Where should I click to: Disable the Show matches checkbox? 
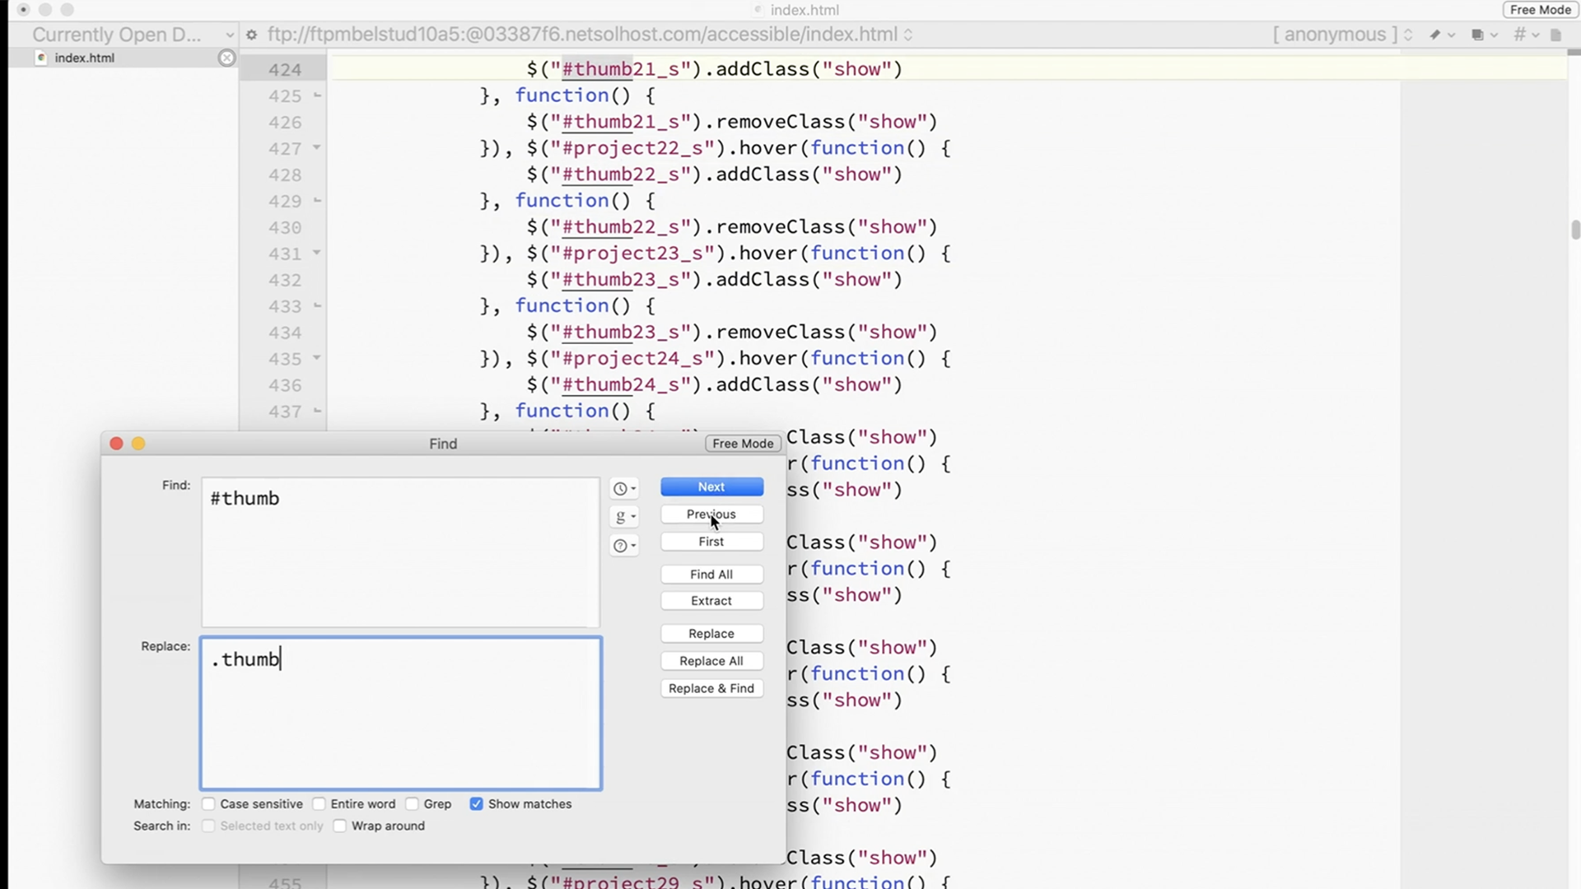[477, 803]
